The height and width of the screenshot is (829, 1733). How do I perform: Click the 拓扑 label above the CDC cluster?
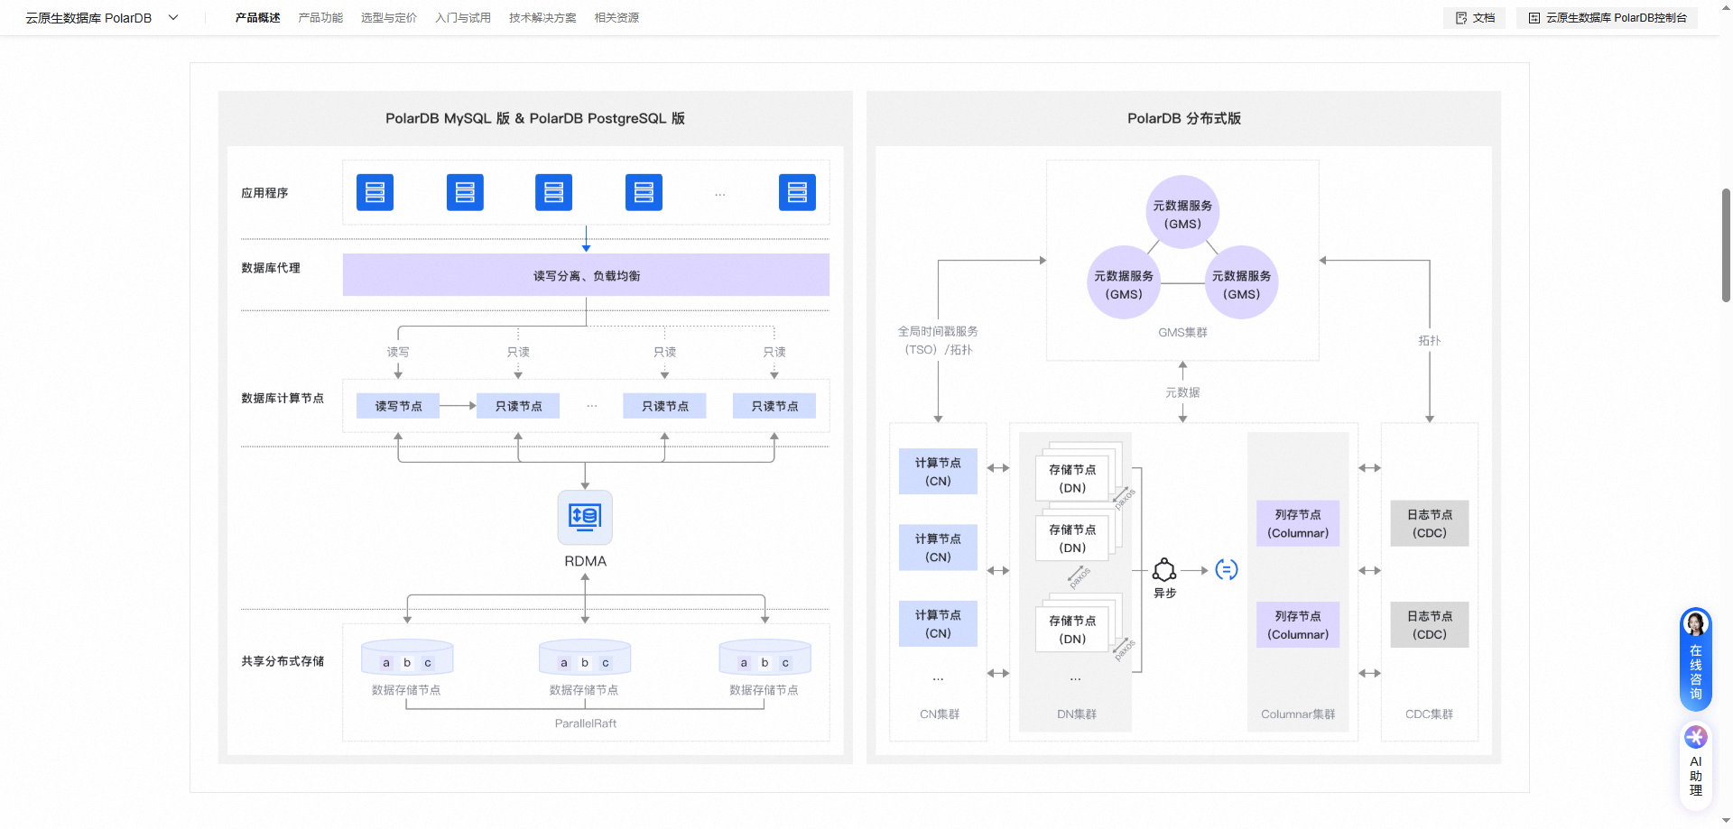click(x=1429, y=341)
